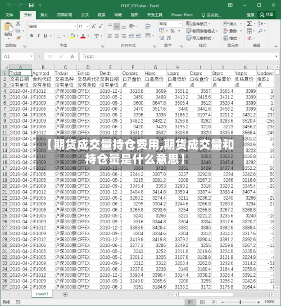The width and height of the screenshot is (281, 306).
Task: Open the Page Layout ribbon tab
Action: click(x=65, y=15)
